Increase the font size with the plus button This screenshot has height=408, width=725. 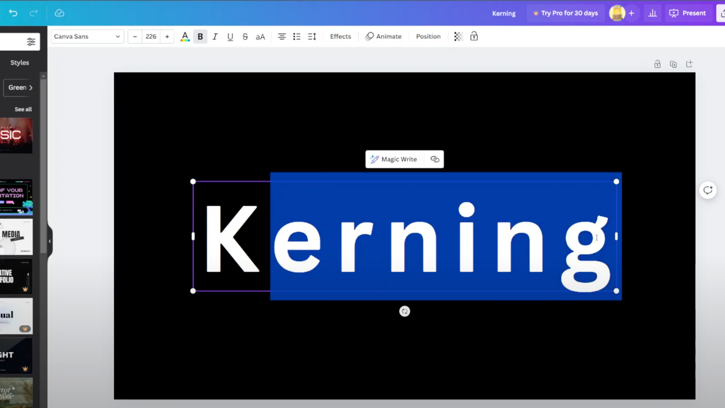tap(167, 36)
